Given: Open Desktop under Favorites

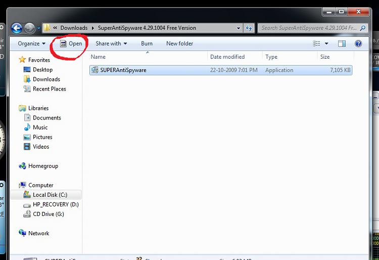Looking at the screenshot, I should click(42, 70).
